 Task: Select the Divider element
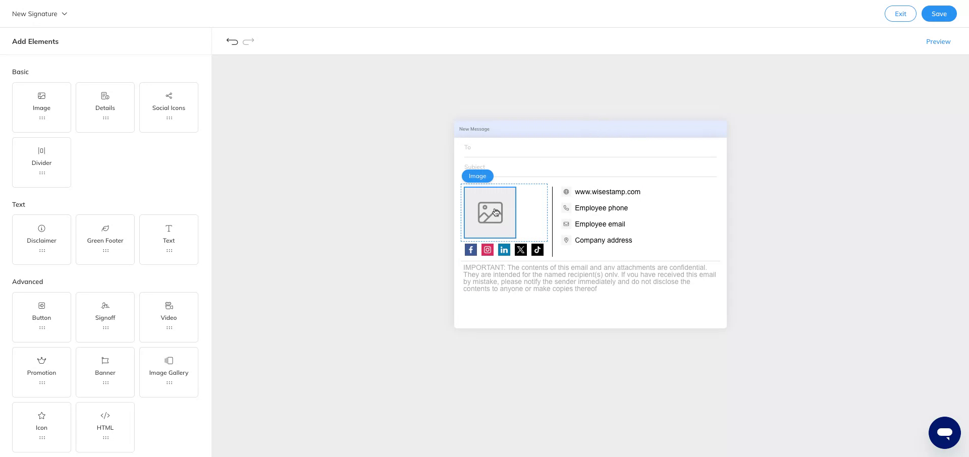41,162
